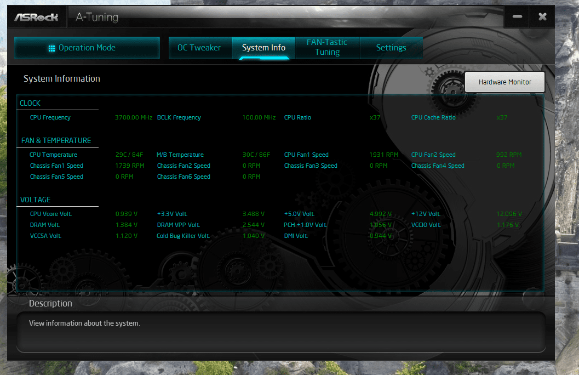Click the PCH +1.0V Volt. label
Screen dimensions: 579x375
tap(305, 225)
